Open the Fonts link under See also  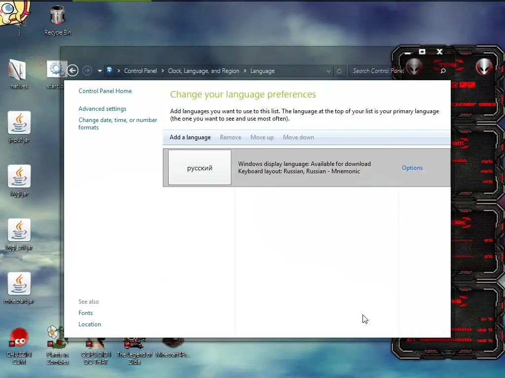pos(85,313)
